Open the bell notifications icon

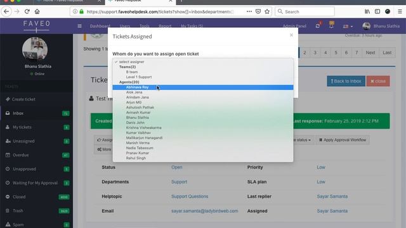click(x=331, y=25)
